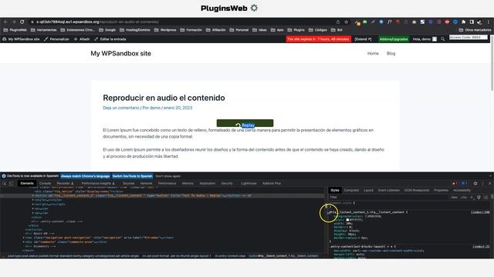Click the browser address bar URL

(97, 22)
